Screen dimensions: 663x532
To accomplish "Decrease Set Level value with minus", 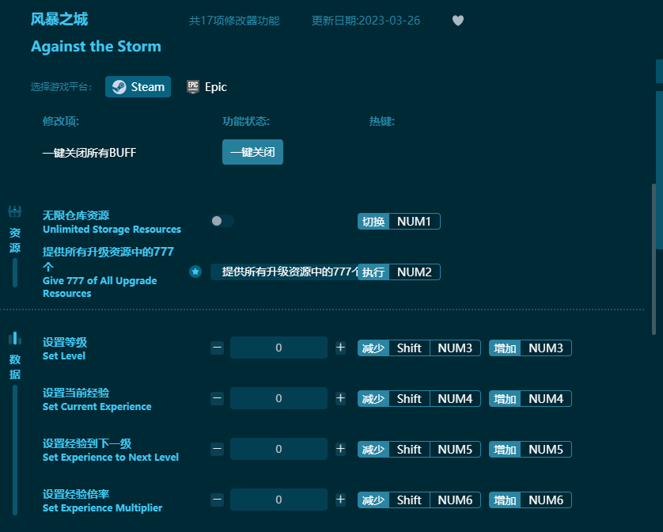I will [x=218, y=348].
